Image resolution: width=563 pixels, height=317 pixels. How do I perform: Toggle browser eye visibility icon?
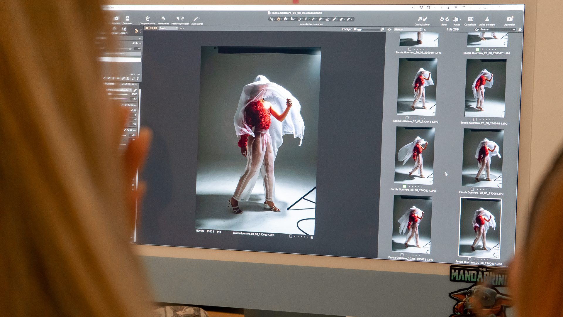tap(389, 29)
